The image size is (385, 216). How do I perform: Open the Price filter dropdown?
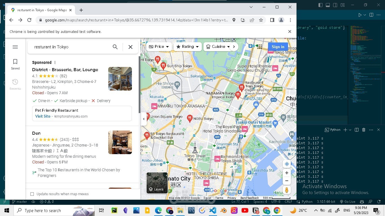pos(159,47)
